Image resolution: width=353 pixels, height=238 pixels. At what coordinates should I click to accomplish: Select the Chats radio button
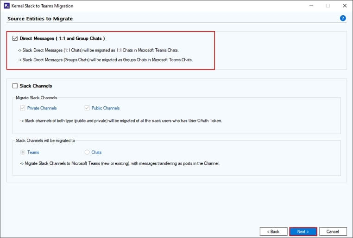click(87, 152)
